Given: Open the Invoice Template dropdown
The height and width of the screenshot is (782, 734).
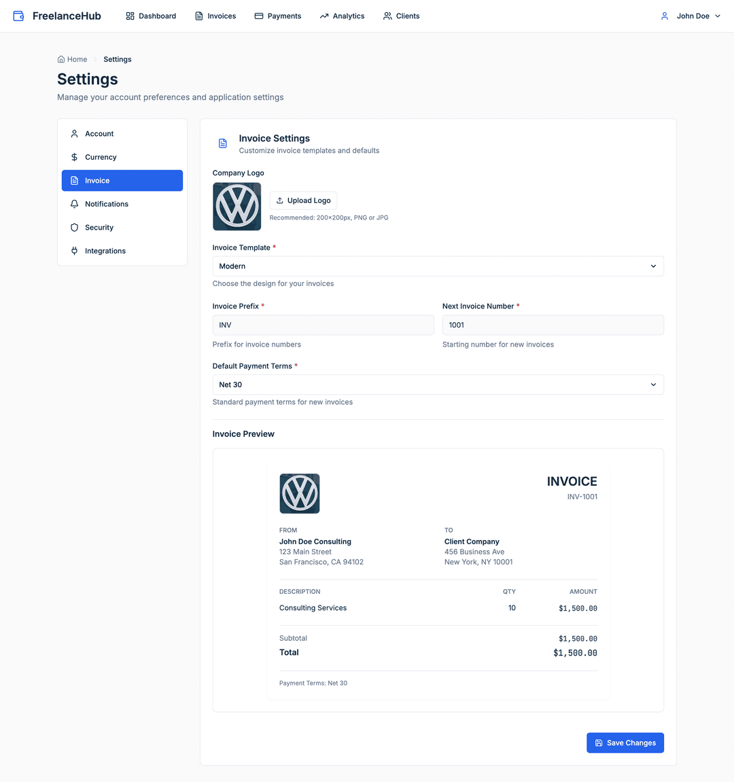Looking at the screenshot, I should [x=438, y=266].
